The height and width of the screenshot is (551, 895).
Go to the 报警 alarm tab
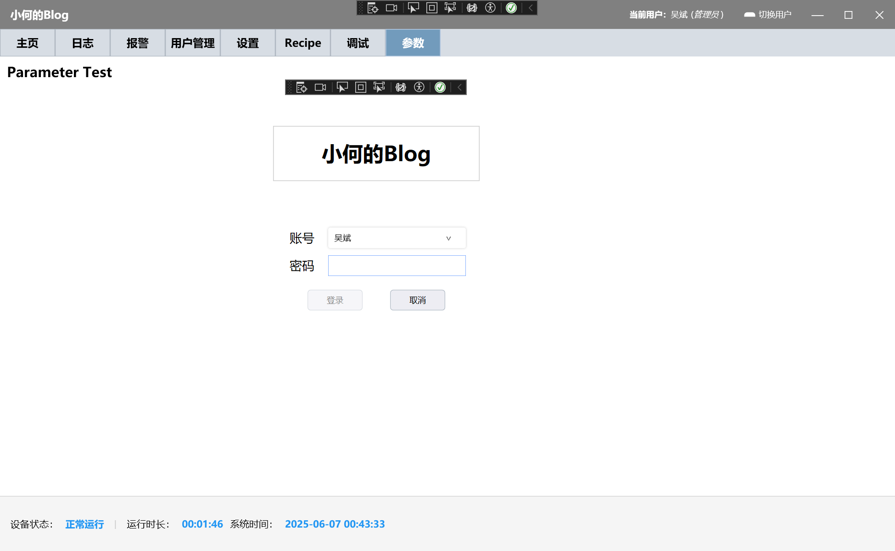[138, 43]
